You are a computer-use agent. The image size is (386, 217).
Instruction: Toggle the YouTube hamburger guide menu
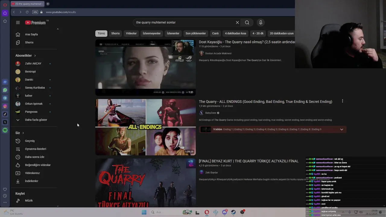(x=18, y=23)
